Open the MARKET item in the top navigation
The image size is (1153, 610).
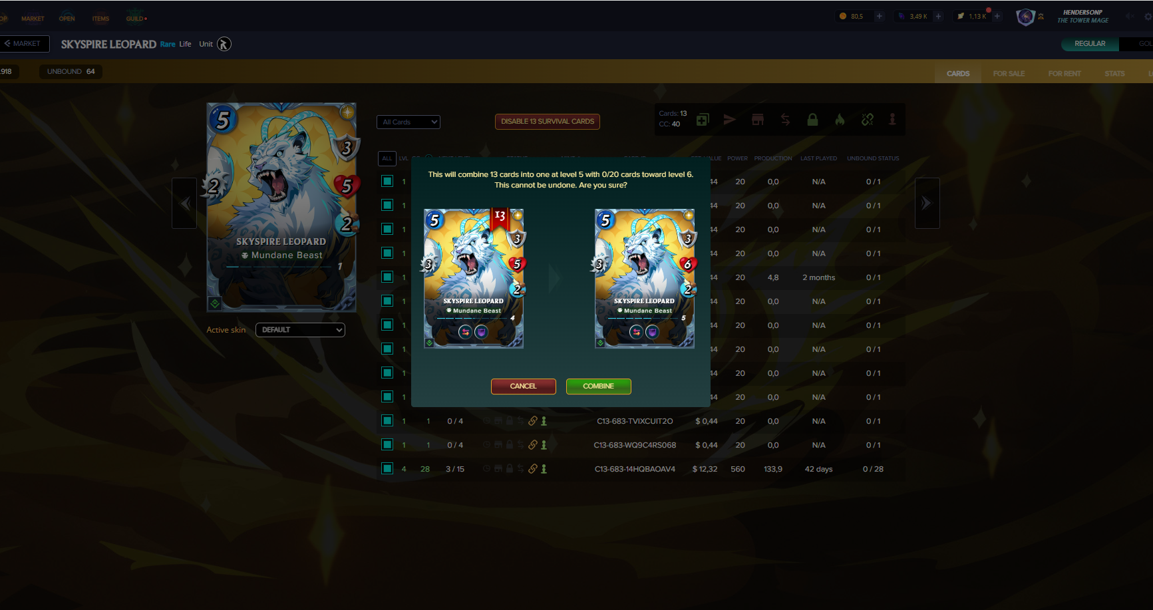click(x=33, y=19)
